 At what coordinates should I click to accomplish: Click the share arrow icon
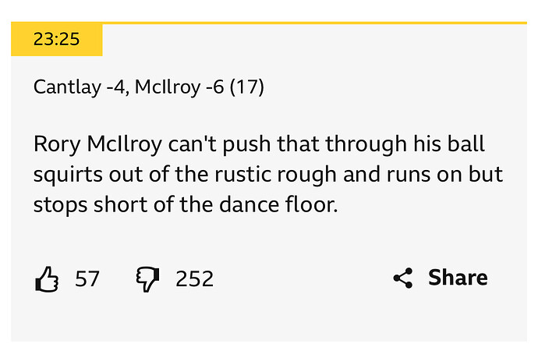[403, 278]
